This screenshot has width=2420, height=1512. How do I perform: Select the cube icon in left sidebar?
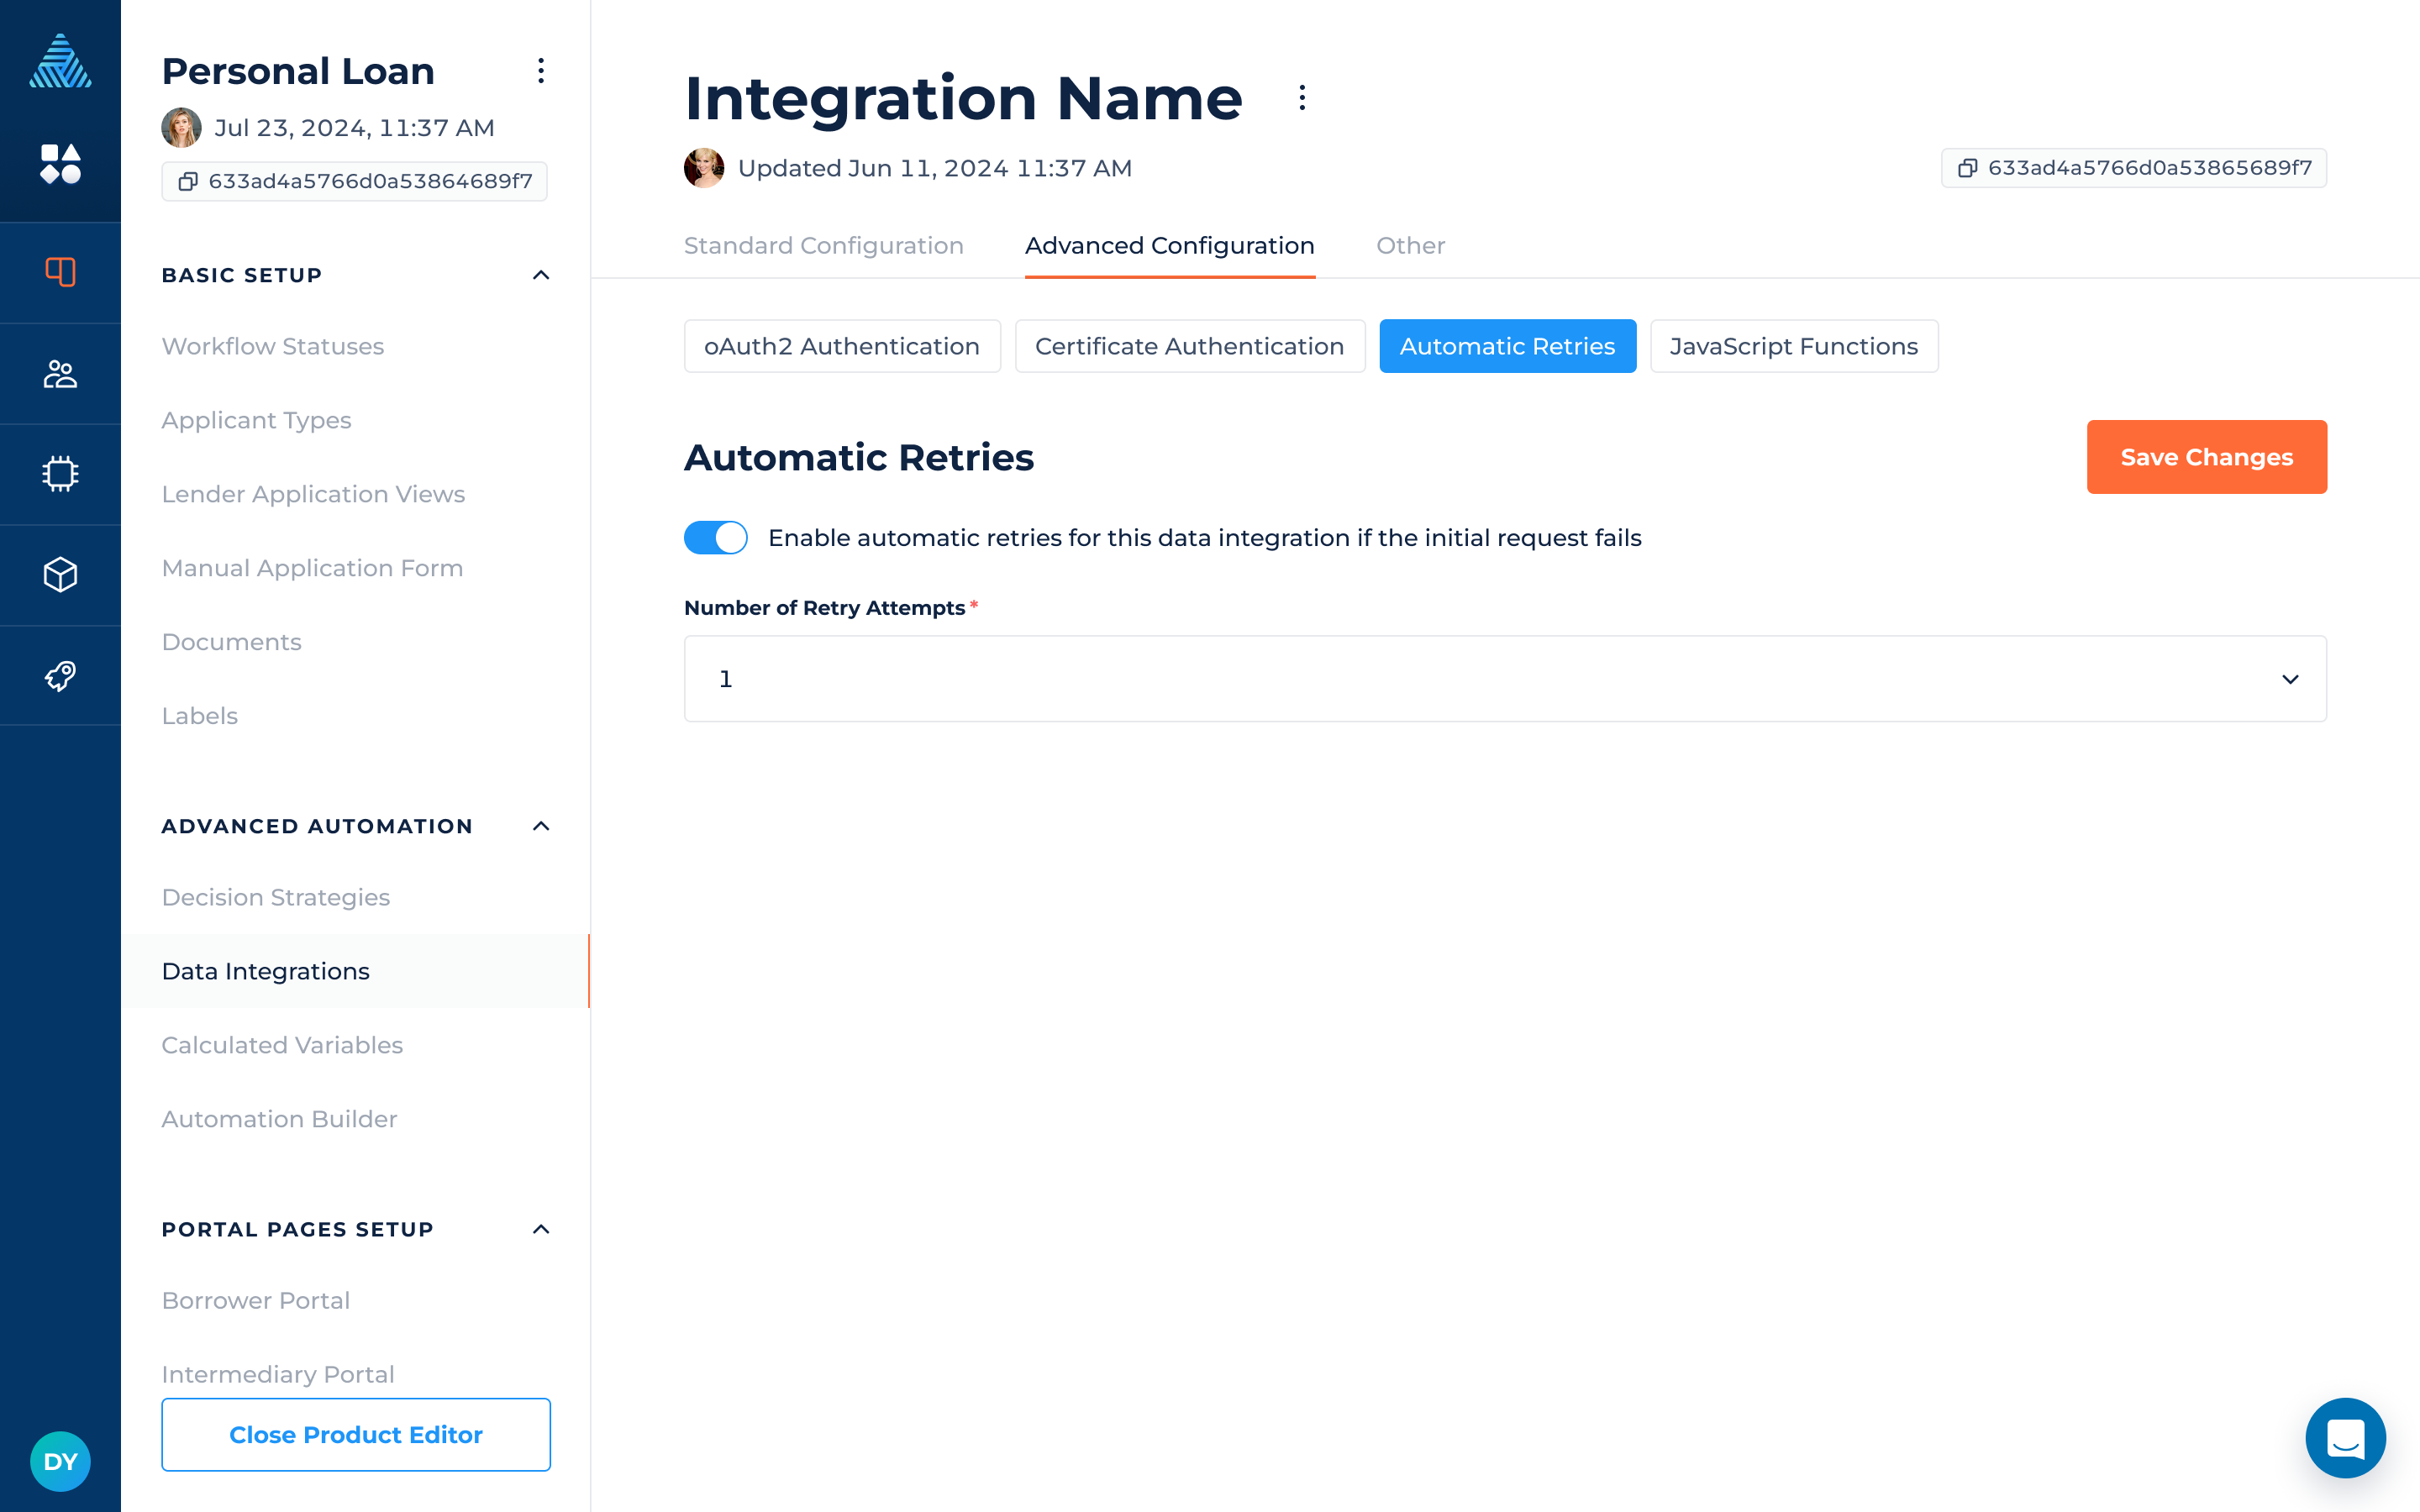click(x=60, y=575)
